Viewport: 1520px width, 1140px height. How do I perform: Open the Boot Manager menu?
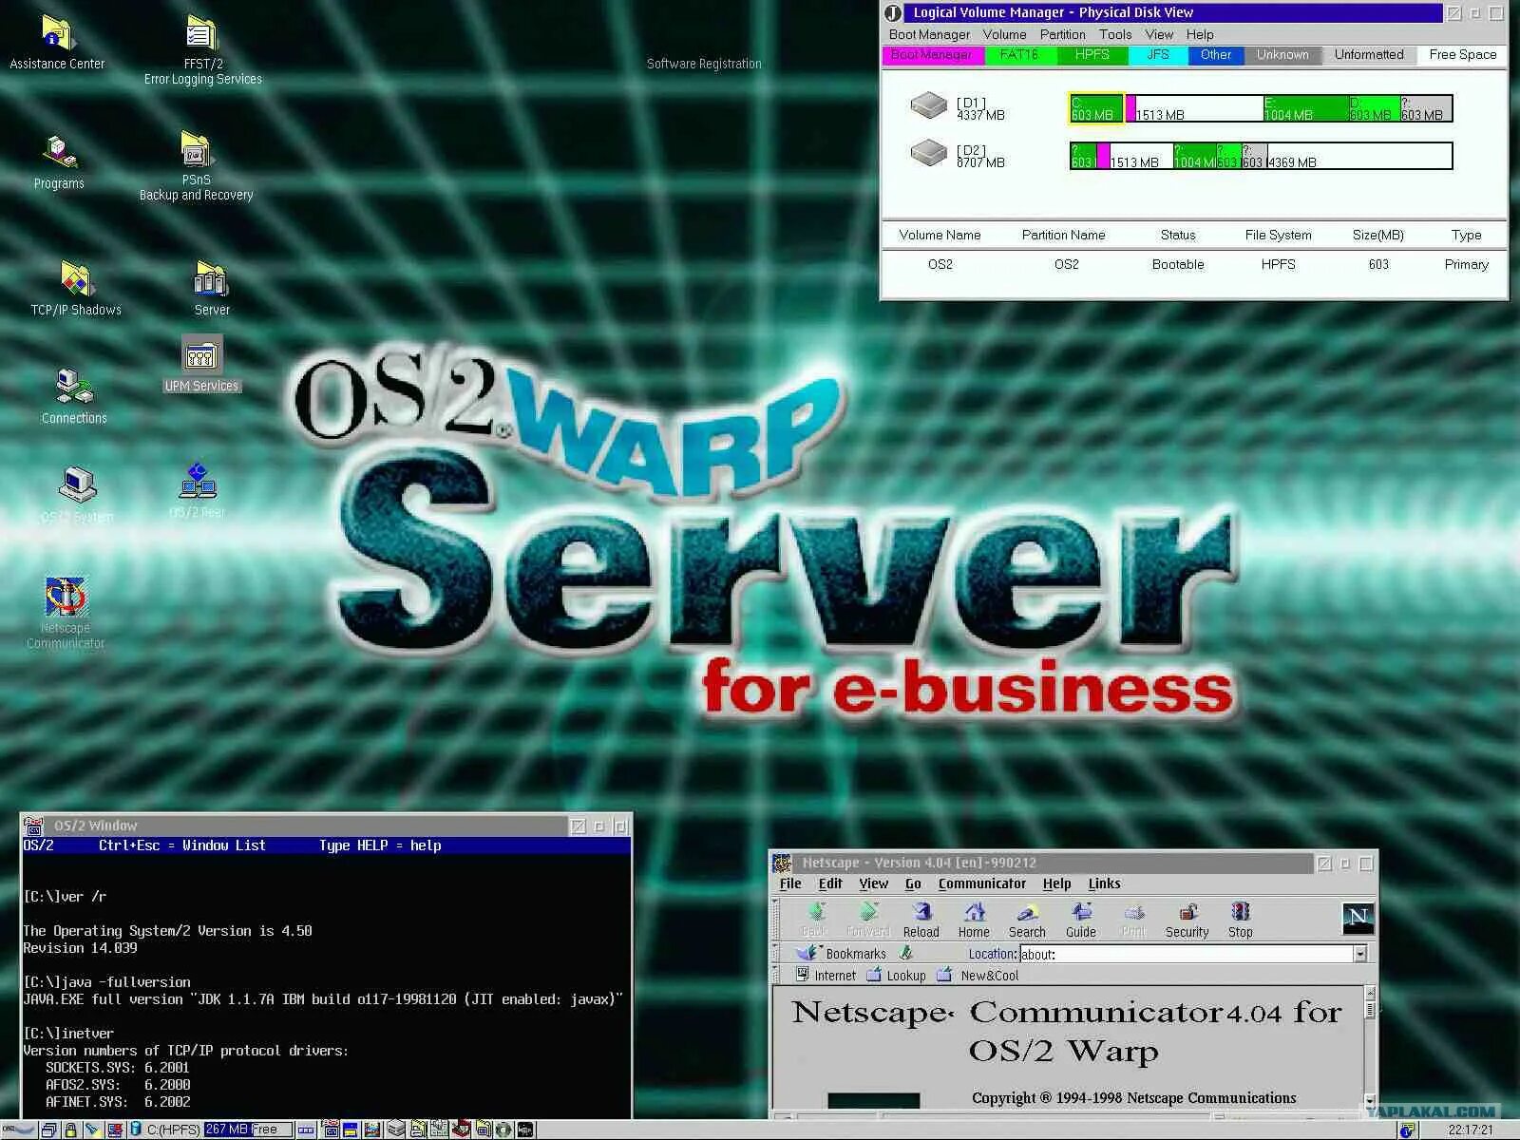929,34
